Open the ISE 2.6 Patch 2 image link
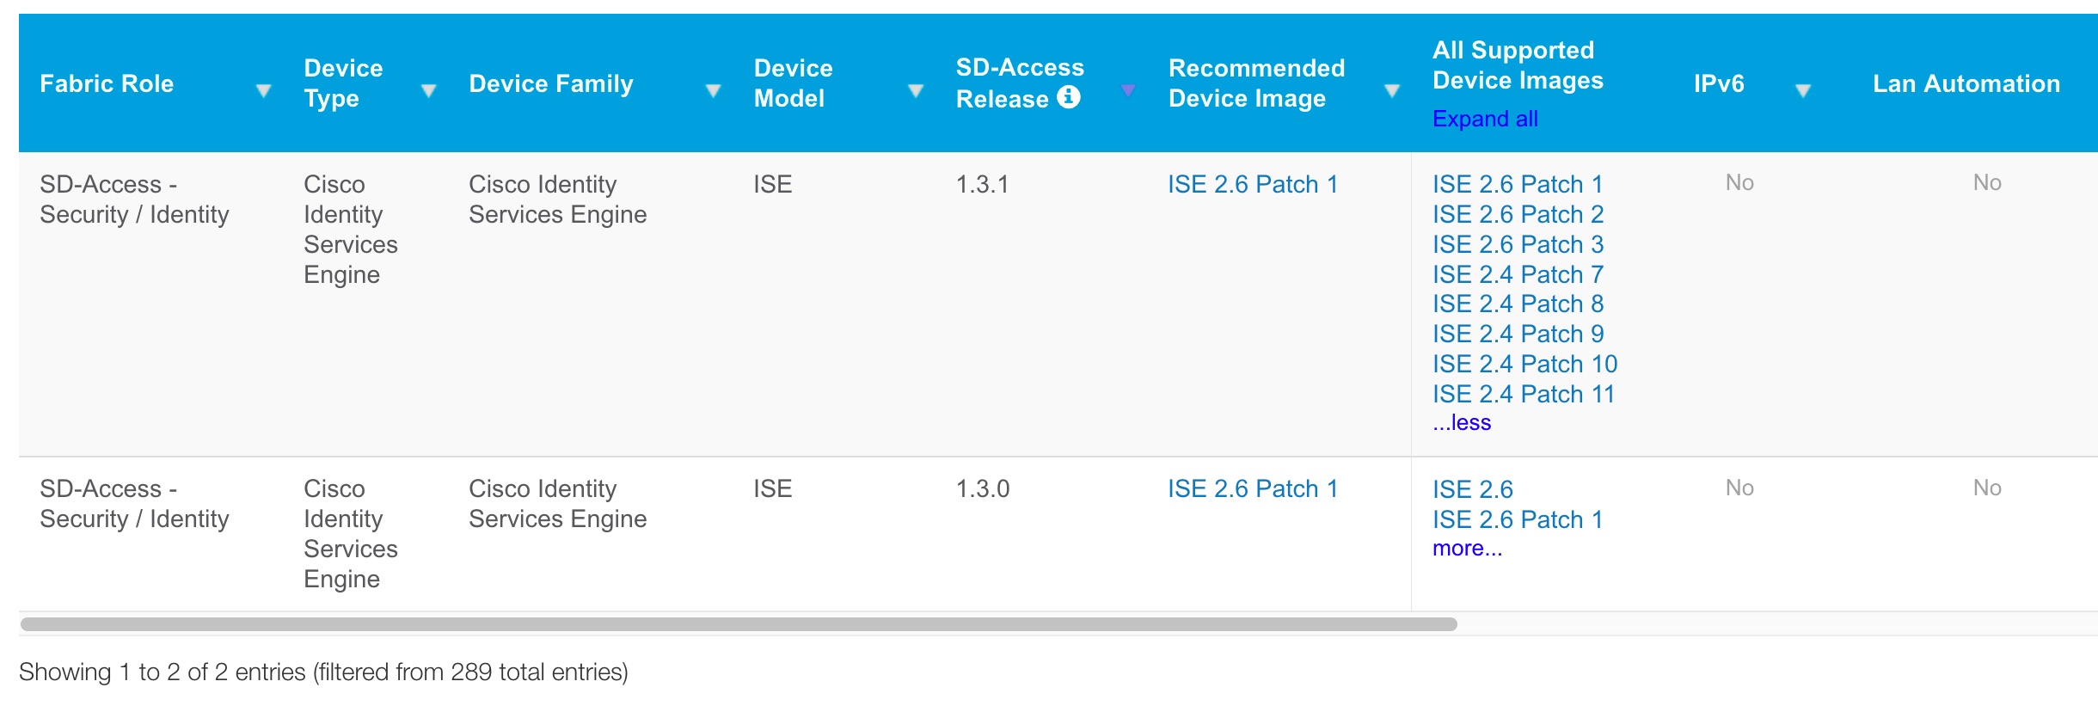The image size is (2098, 712). 1518,214
